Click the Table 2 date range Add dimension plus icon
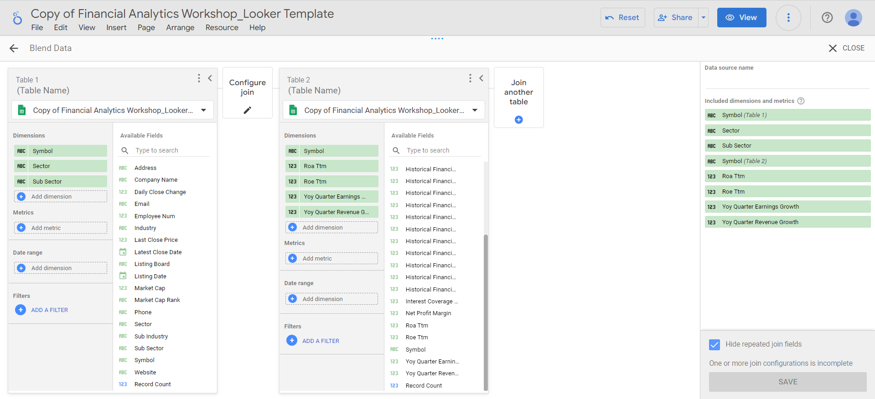Viewport: 875px width, 399px height. click(x=293, y=299)
